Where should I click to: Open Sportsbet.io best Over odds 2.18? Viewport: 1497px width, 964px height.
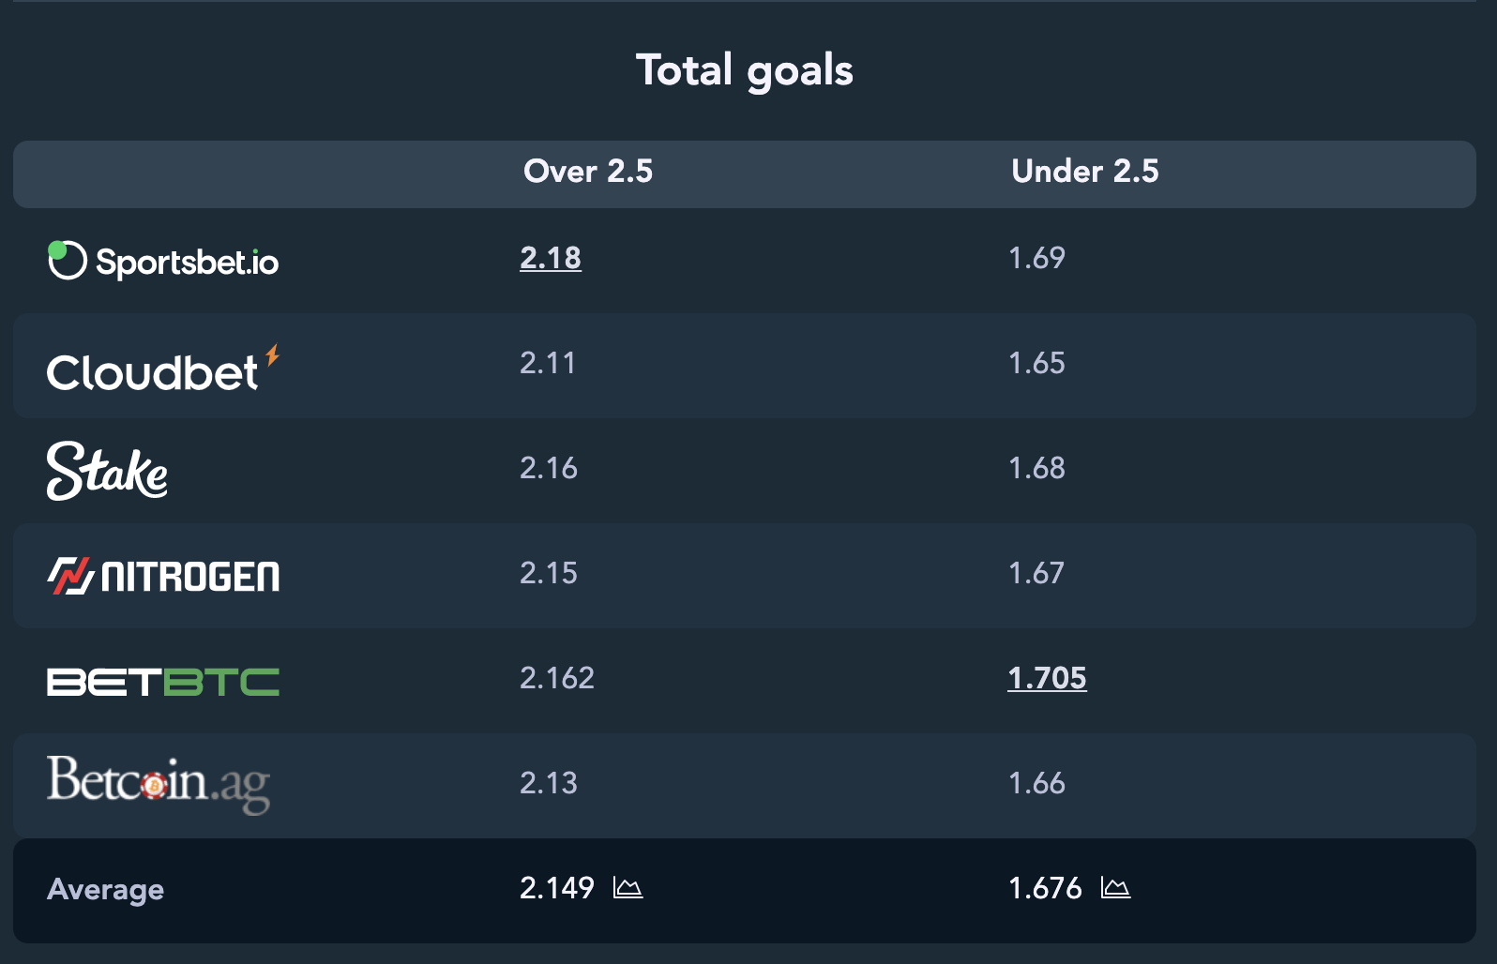pyautogui.click(x=551, y=258)
